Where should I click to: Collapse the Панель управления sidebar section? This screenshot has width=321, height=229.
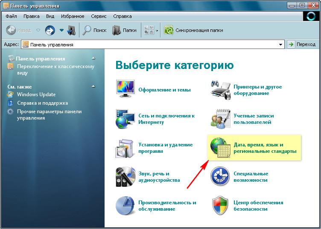coord(93,59)
